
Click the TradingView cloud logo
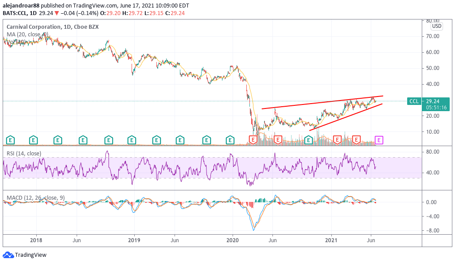[8, 255]
